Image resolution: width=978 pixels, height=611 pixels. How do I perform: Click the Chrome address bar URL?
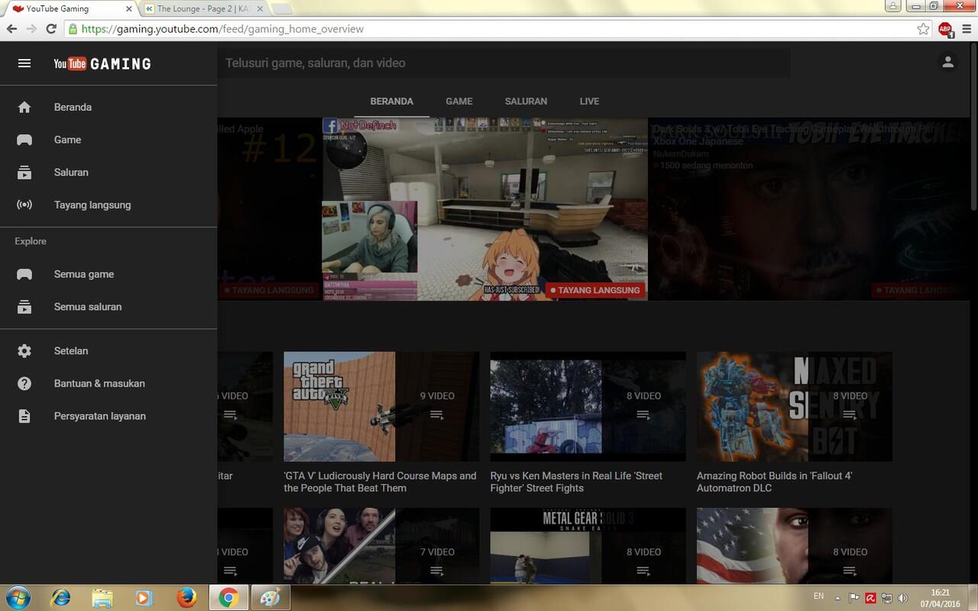pyautogui.click(x=222, y=29)
